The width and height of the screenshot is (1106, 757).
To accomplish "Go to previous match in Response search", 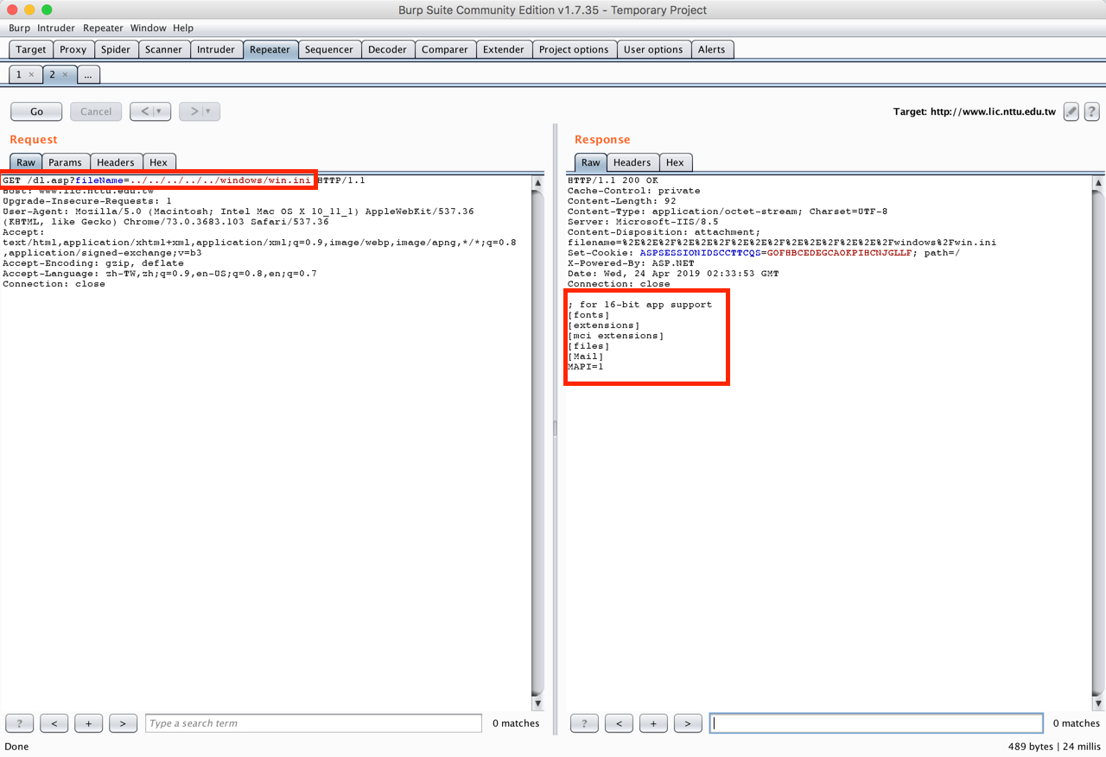I will [619, 723].
